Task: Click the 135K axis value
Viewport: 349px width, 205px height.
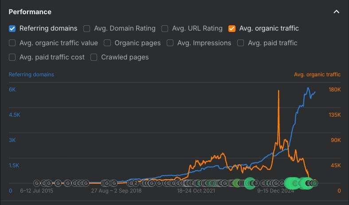Action: pos(334,115)
